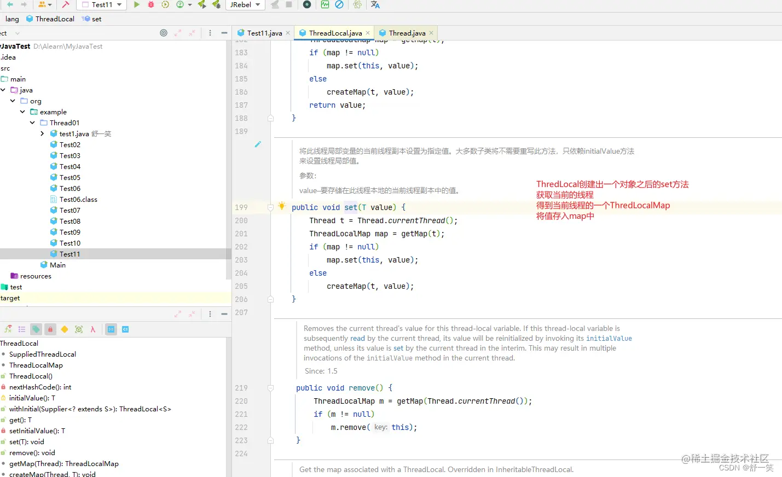Toggle Show Lambdas filter
Image resolution: width=782 pixels, height=477 pixels.
click(x=93, y=329)
